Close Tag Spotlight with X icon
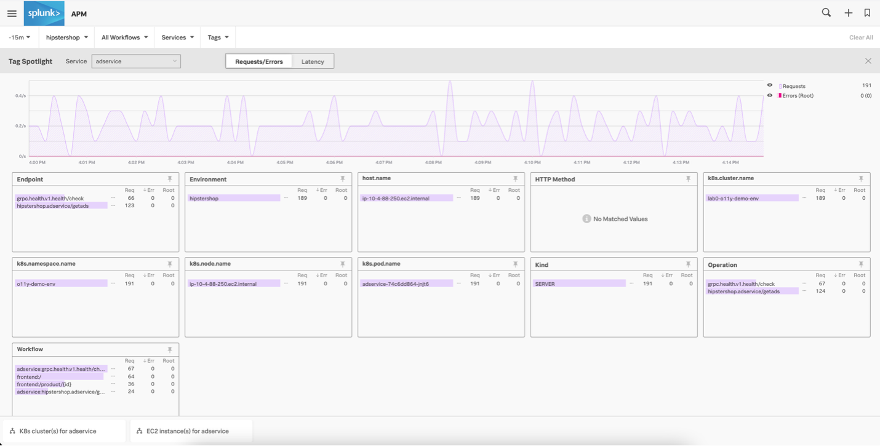Viewport: 880px width, 447px height. 868,61
